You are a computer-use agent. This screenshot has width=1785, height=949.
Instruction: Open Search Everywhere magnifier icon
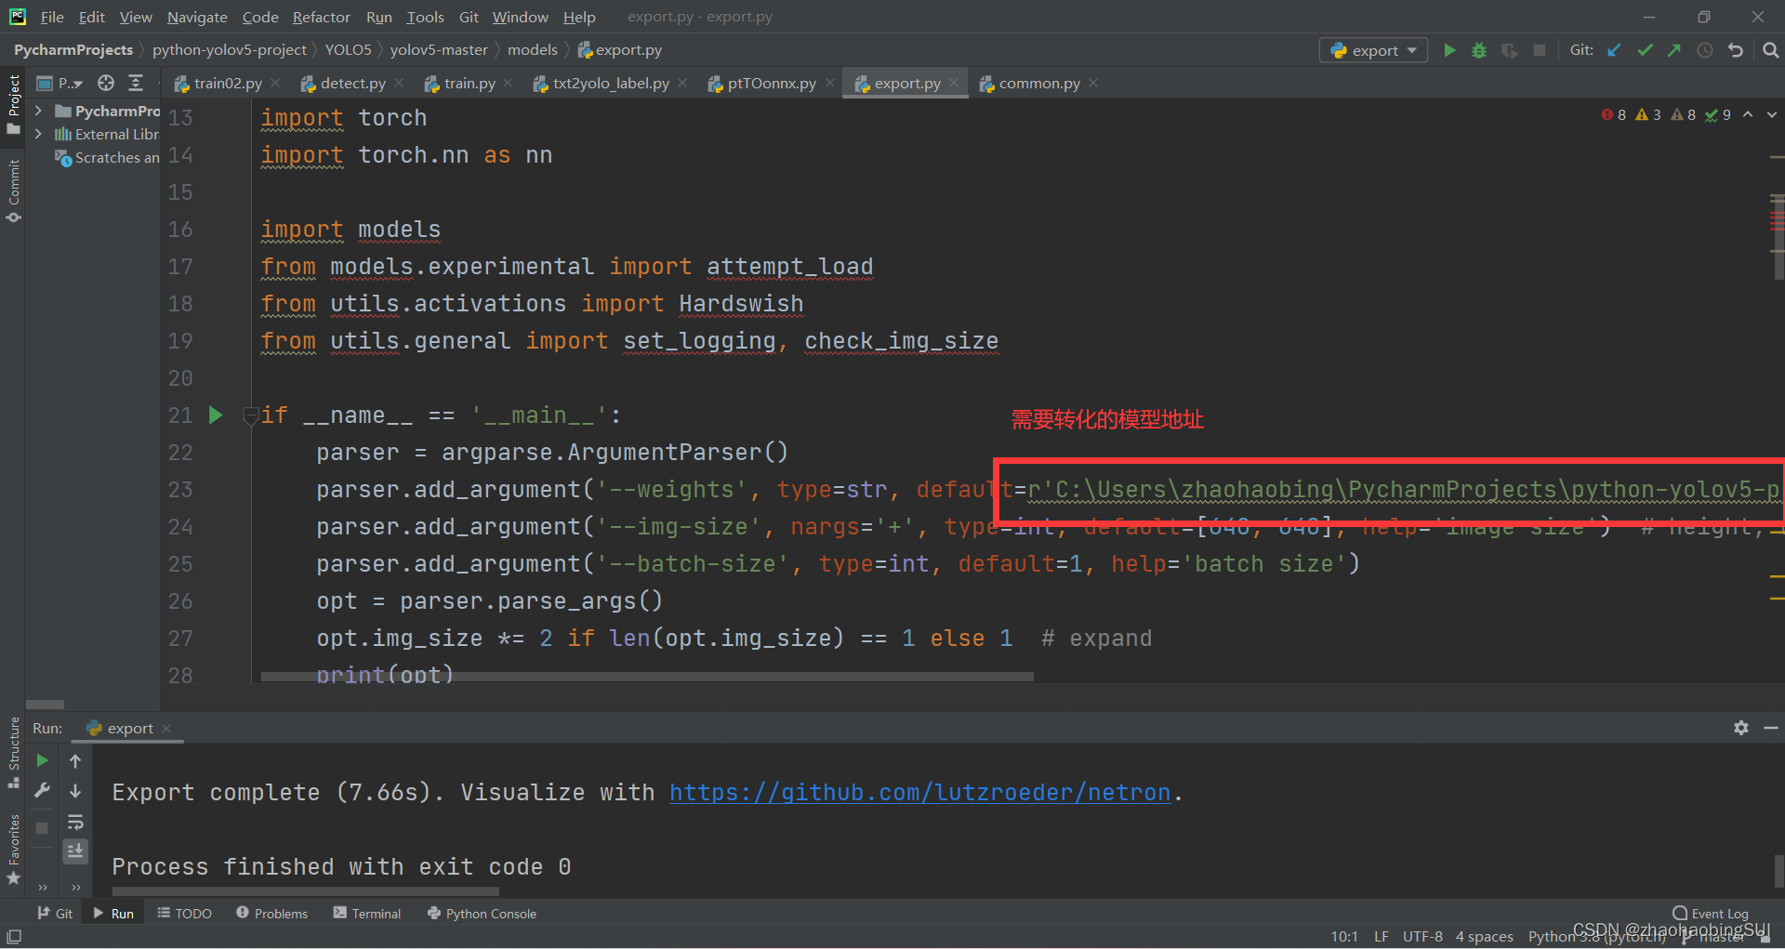coord(1770,50)
